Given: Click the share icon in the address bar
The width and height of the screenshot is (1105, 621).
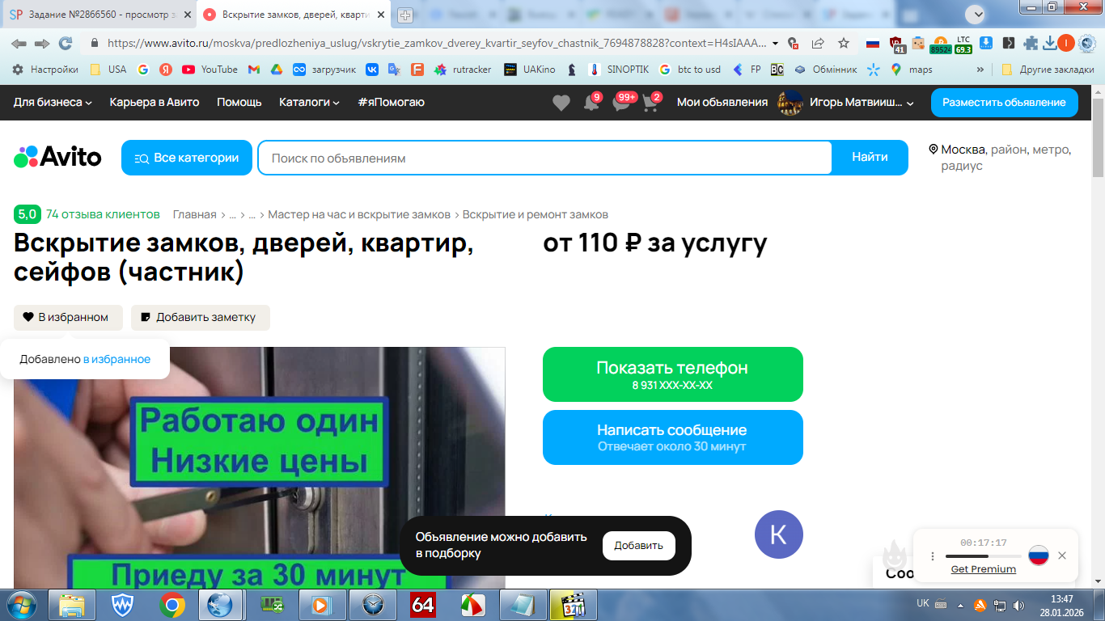Looking at the screenshot, I should point(818,43).
